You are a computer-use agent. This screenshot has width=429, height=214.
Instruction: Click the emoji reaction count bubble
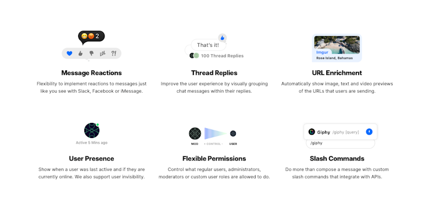[92, 36]
